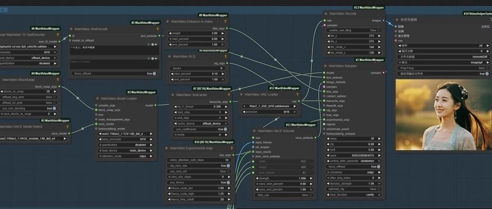The width and height of the screenshot is (492, 209).
Task: Open rope_function dropdown showing comfy
Action: [353, 194]
